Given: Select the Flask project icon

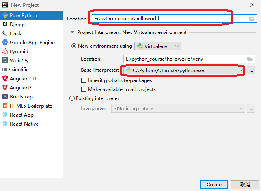Looking at the screenshot, I should click(x=5, y=33).
